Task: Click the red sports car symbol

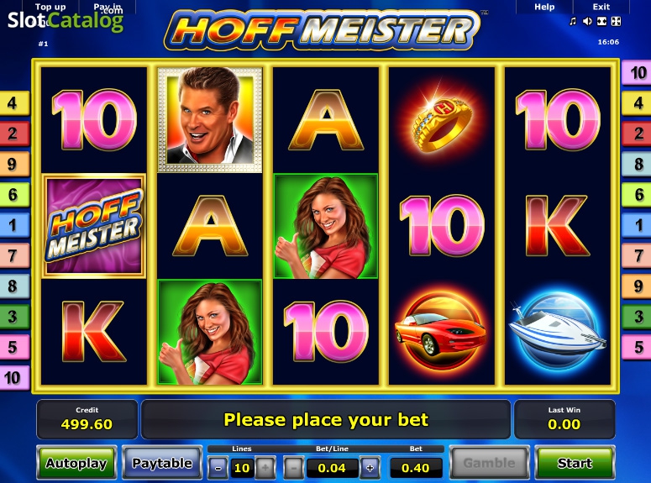Action: pyautogui.click(x=442, y=331)
